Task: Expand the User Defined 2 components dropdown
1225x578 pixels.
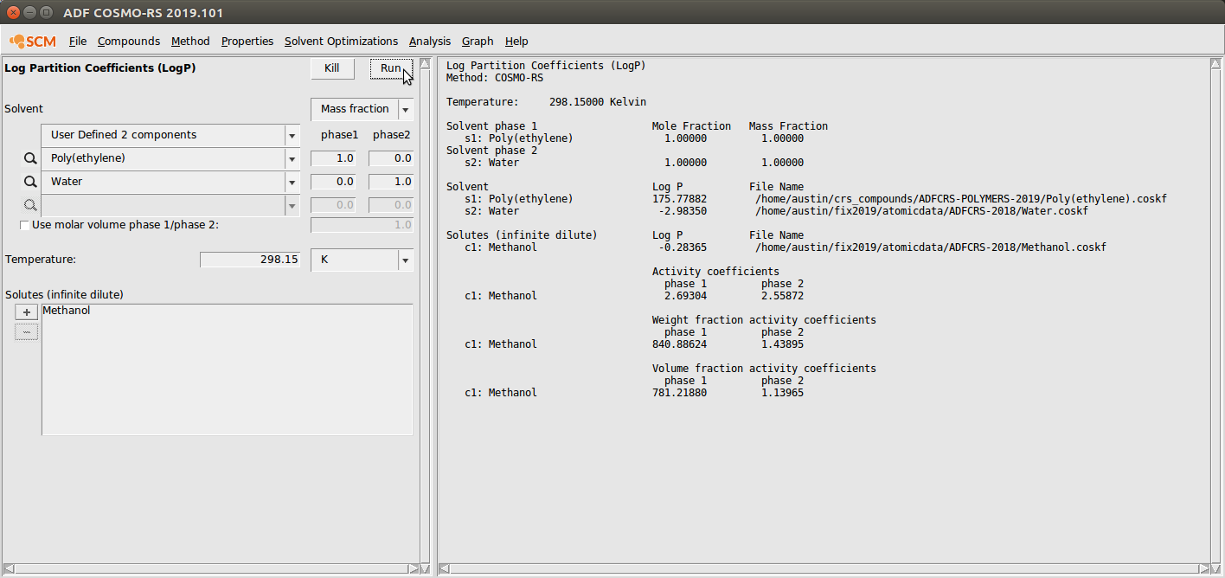Action: (292, 135)
